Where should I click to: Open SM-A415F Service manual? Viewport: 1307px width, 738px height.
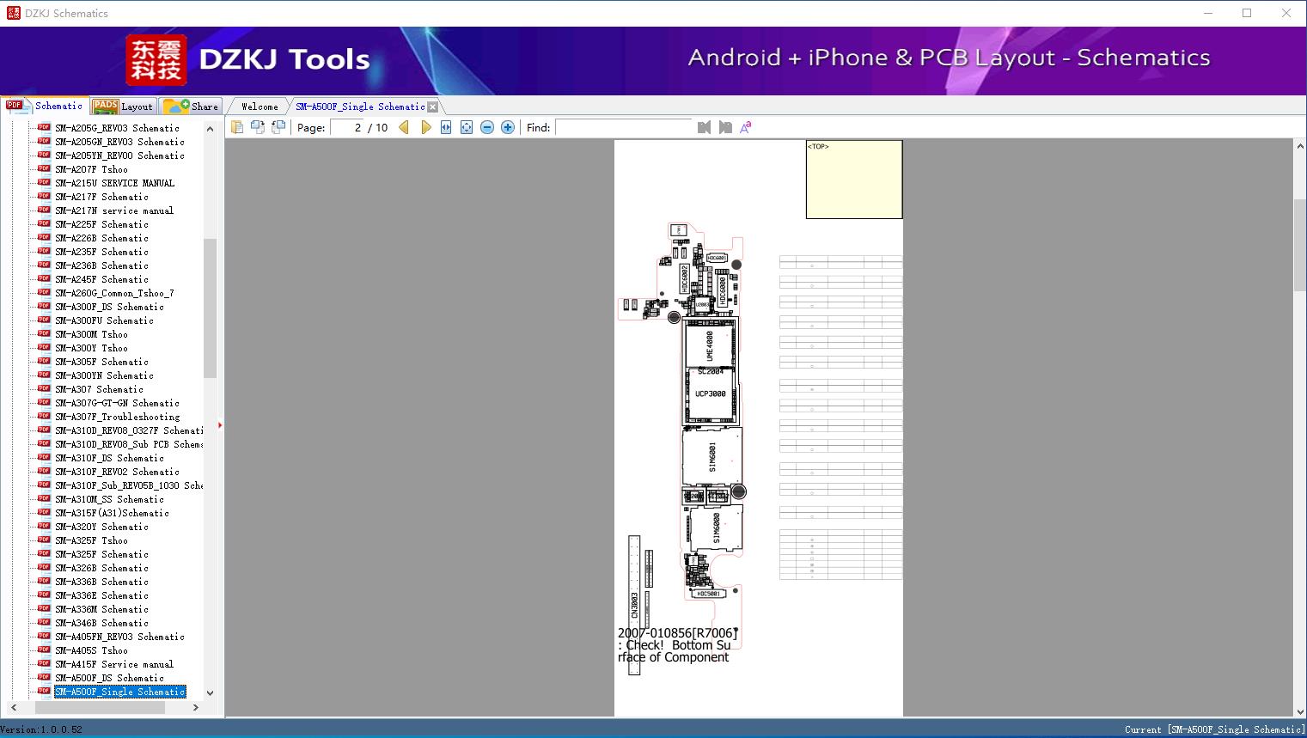pos(114,664)
